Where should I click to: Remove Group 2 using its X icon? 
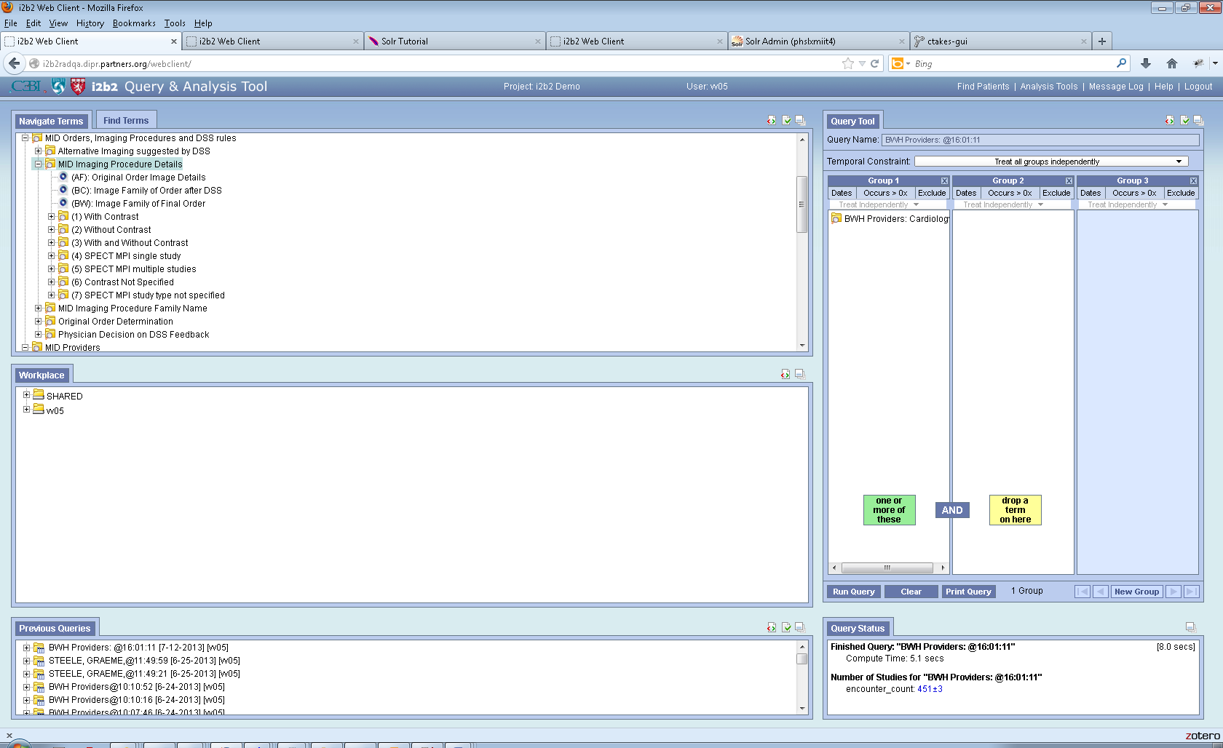(1069, 180)
